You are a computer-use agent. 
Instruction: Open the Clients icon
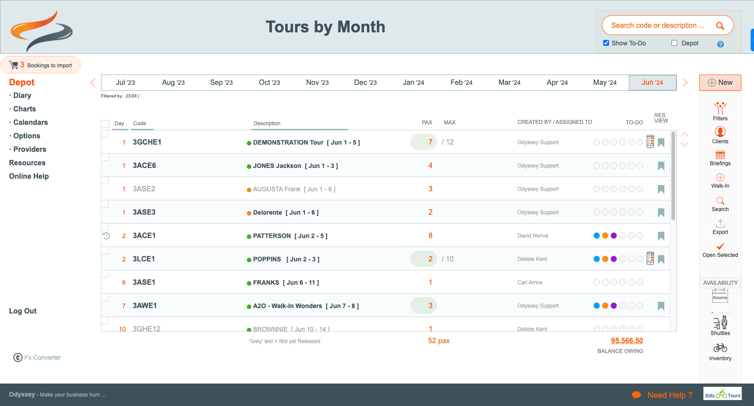tap(720, 132)
